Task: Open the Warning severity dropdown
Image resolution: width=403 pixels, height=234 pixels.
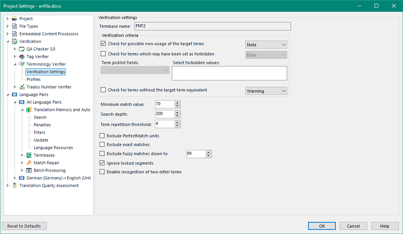Action: [x=266, y=91]
